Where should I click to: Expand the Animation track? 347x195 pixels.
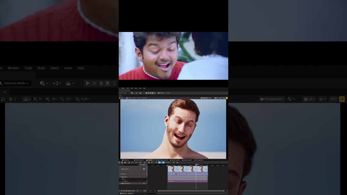pyautogui.click(x=122, y=181)
